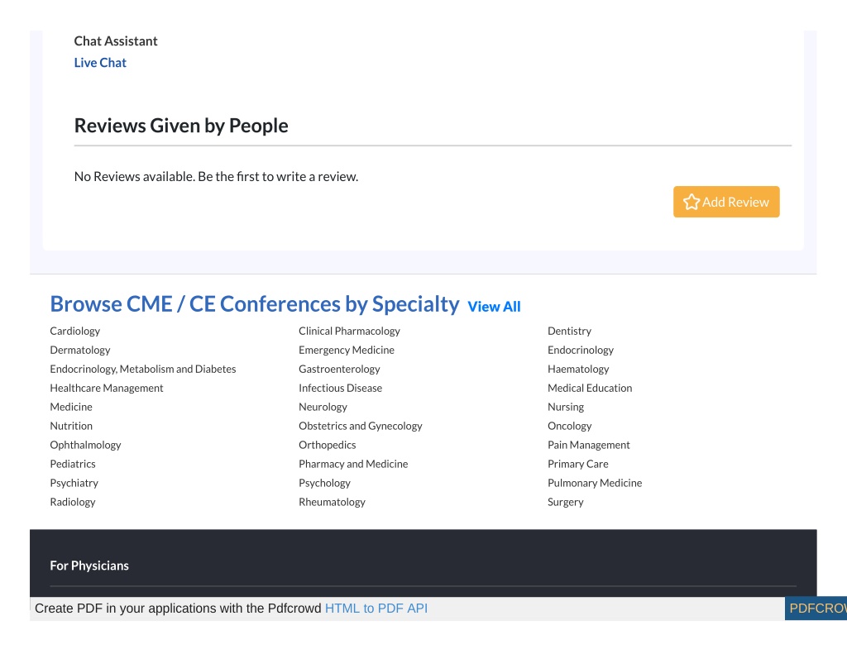Open the Live Chat link
The image size is (847, 654).
click(x=100, y=63)
